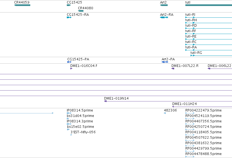Select clone DME1-011H24
The height and width of the screenshot is (158, 232).
point(202,107)
